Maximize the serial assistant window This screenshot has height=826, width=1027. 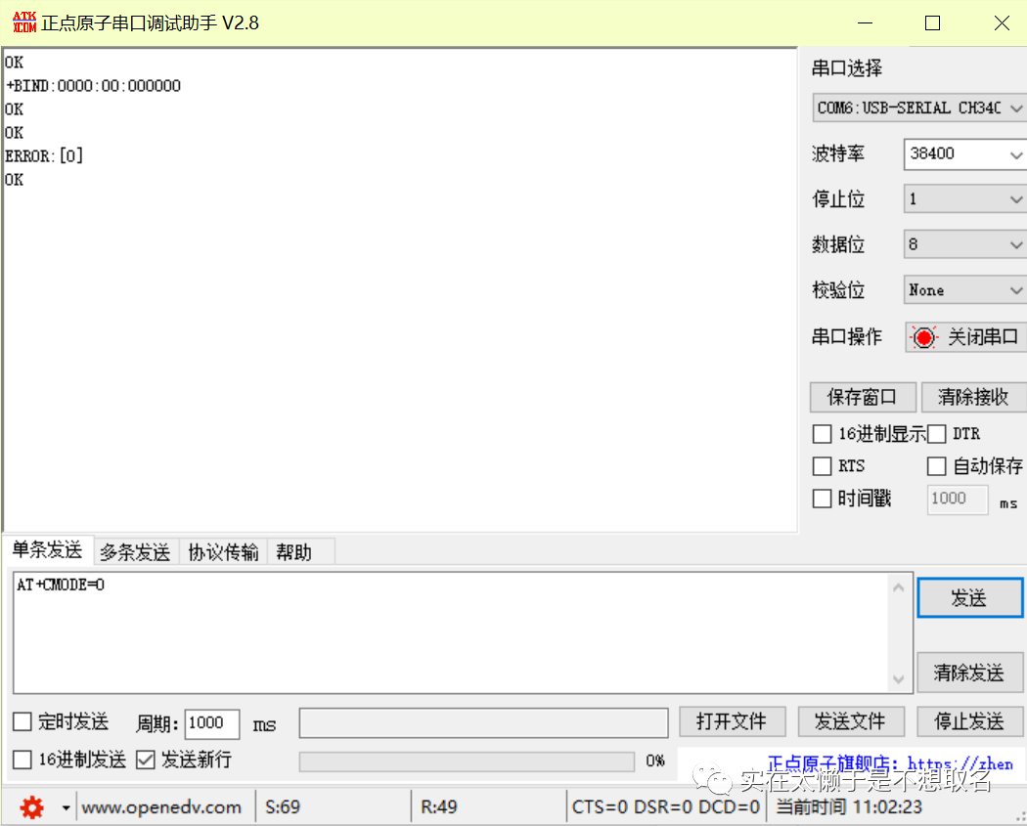coord(932,23)
